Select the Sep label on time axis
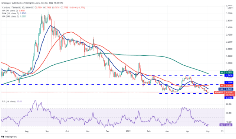The width and height of the screenshot is (236, 139). tap(47, 131)
